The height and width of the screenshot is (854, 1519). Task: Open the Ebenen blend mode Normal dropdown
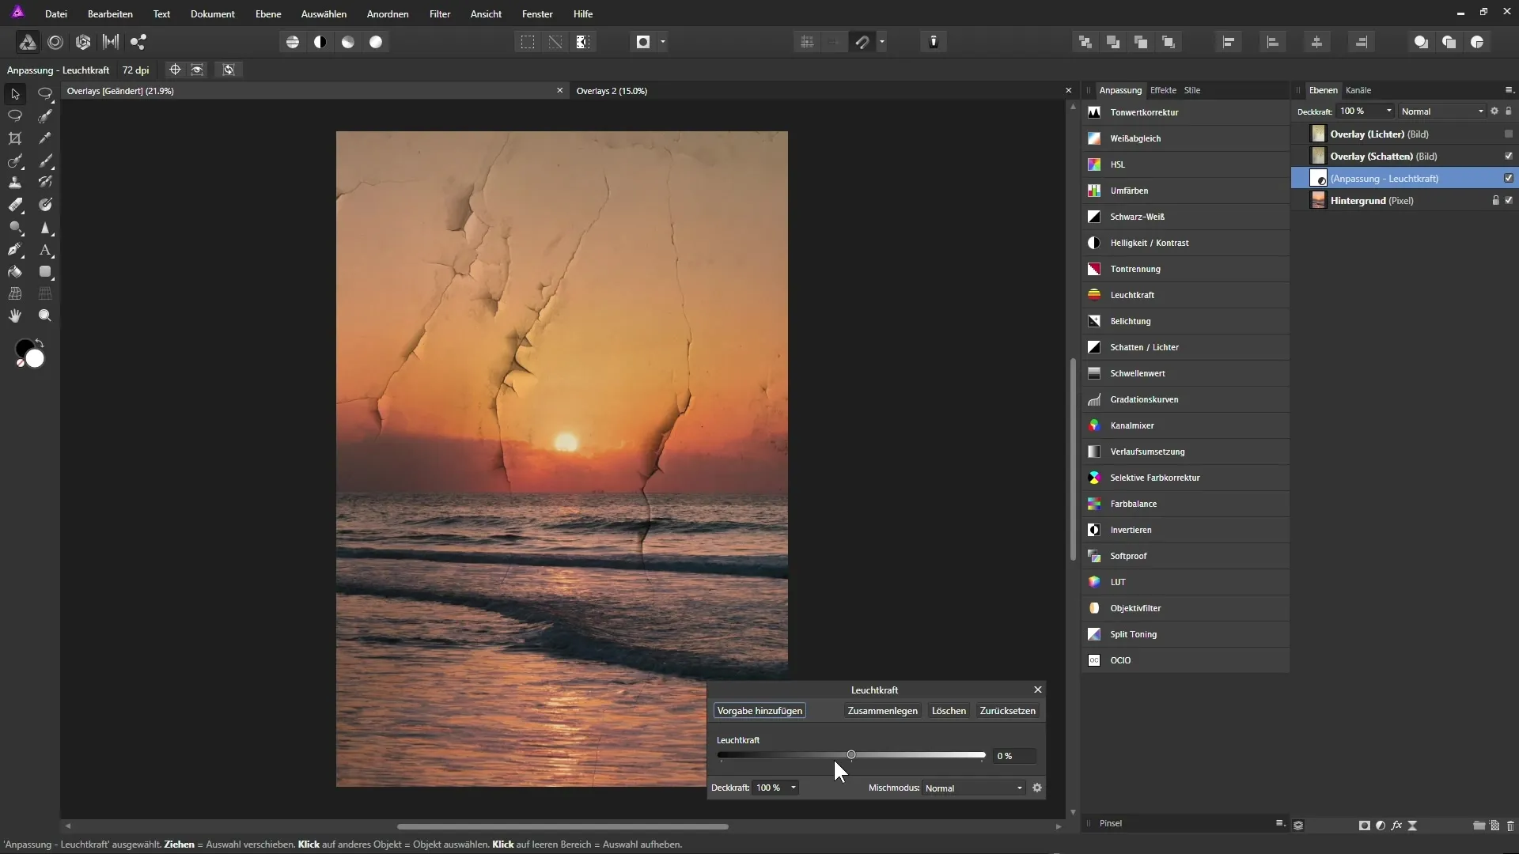(1441, 111)
